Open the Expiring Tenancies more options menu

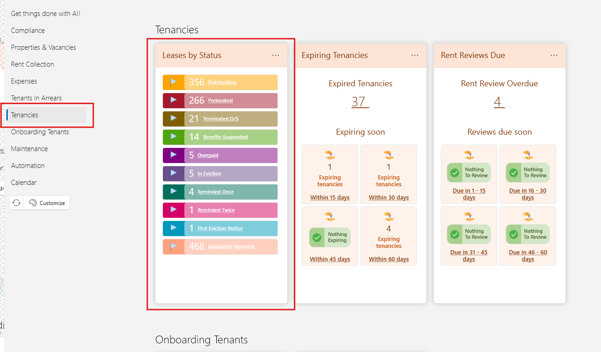[x=415, y=55]
